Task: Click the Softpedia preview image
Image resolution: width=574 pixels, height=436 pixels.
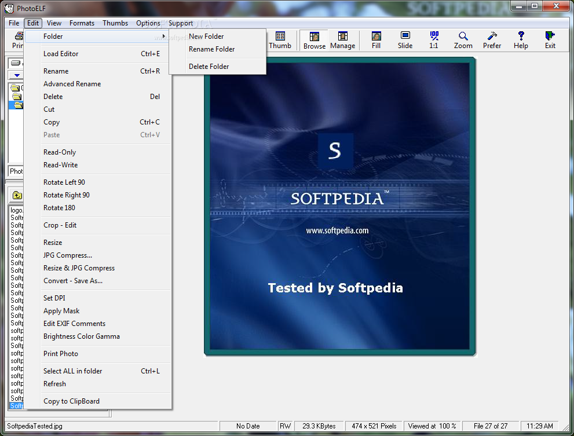Action: pos(339,207)
